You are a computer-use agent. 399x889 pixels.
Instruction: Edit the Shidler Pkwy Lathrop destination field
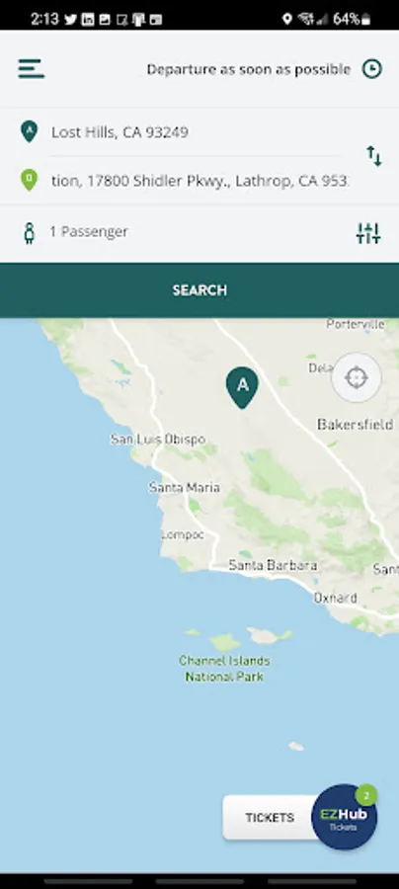199,181
